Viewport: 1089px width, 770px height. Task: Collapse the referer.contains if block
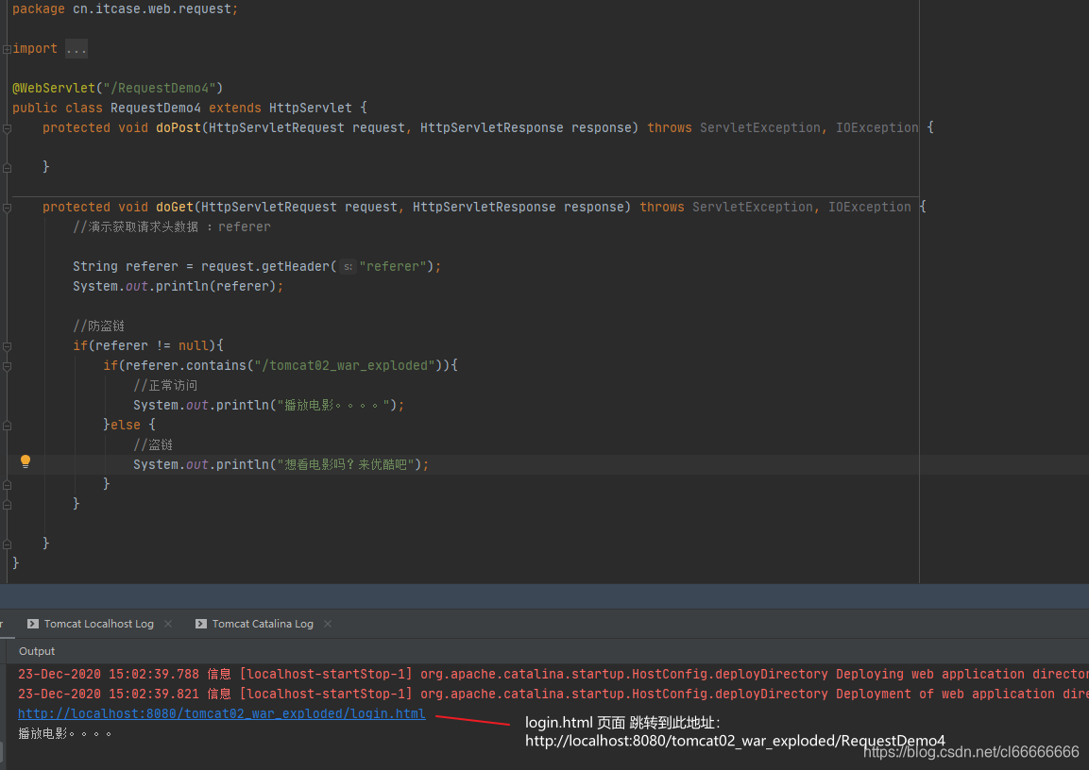(x=7, y=365)
